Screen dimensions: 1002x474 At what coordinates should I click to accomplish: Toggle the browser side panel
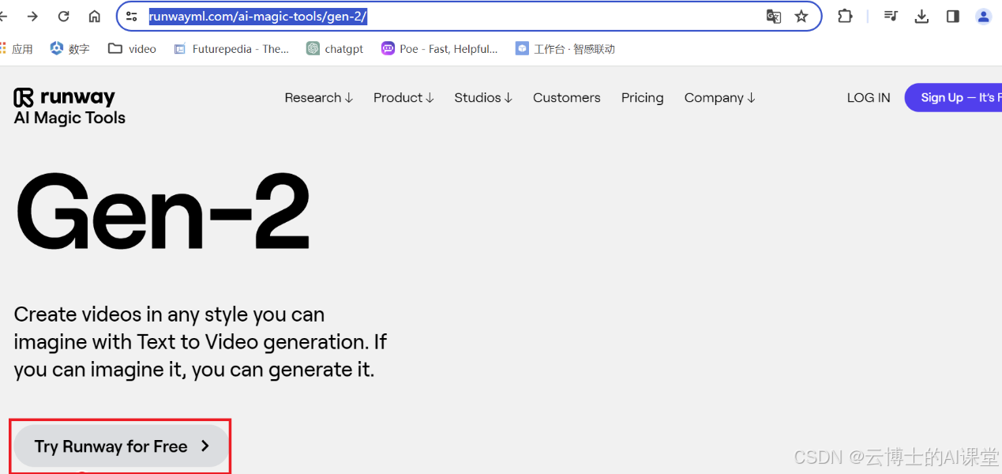click(952, 16)
